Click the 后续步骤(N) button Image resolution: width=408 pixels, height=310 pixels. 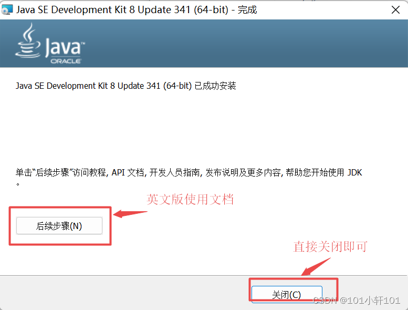(59, 225)
